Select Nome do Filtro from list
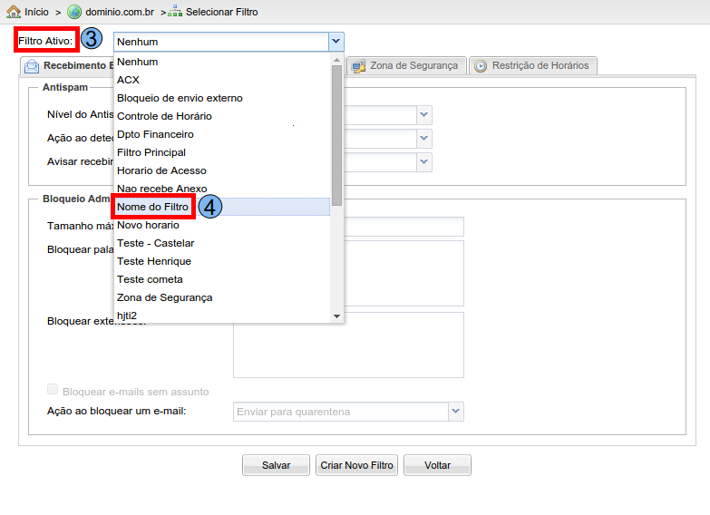The image size is (710, 515). [153, 207]
